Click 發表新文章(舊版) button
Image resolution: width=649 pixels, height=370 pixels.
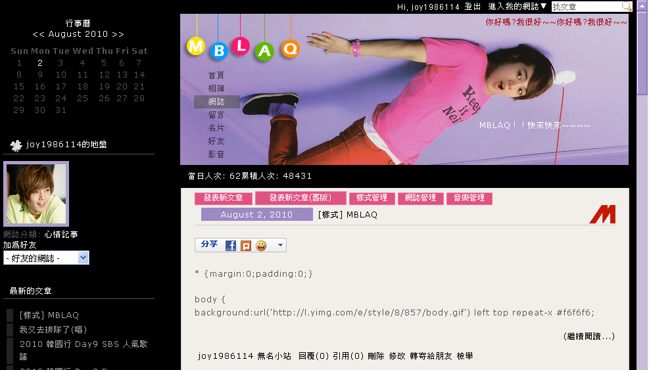[300, 198]
